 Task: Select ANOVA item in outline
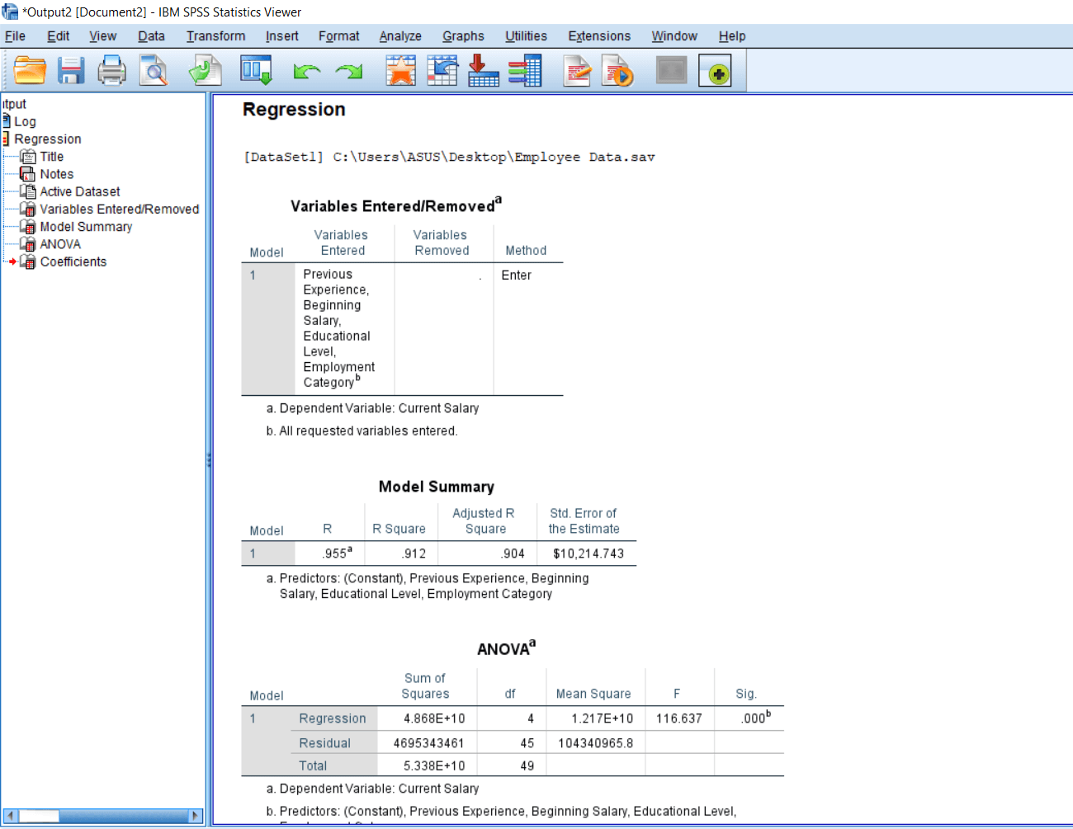(60, 244)
